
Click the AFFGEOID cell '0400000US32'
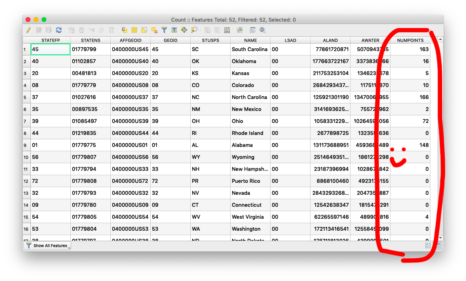tap(130, 193)
